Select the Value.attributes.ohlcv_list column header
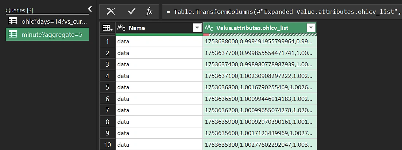 click(255, 28)
